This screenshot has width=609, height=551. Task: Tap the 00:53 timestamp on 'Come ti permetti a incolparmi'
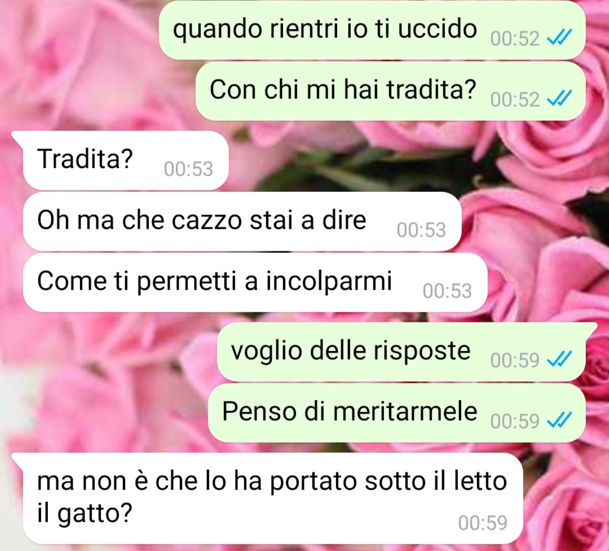(447, 291)
